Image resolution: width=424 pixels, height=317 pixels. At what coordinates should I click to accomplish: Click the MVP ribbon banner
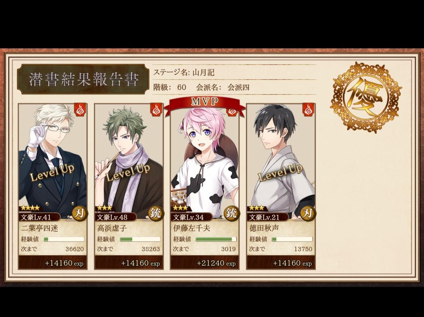(205, 104)
